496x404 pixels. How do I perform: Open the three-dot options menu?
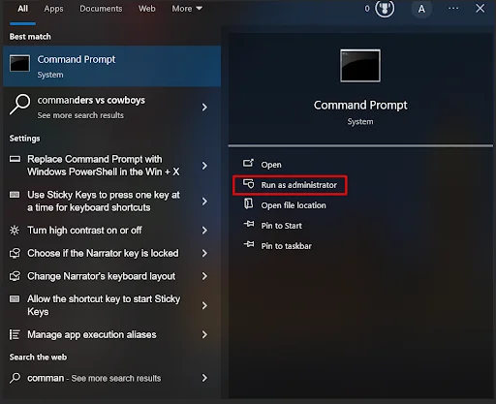pyautogui.click(x=453, y=9)
